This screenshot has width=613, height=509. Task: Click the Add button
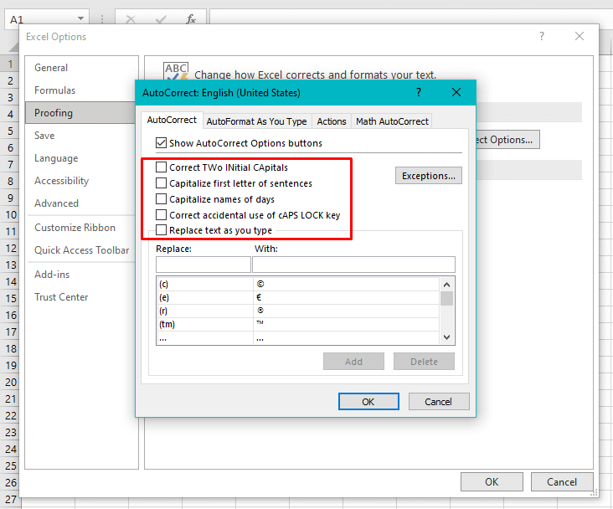(353, 362)
